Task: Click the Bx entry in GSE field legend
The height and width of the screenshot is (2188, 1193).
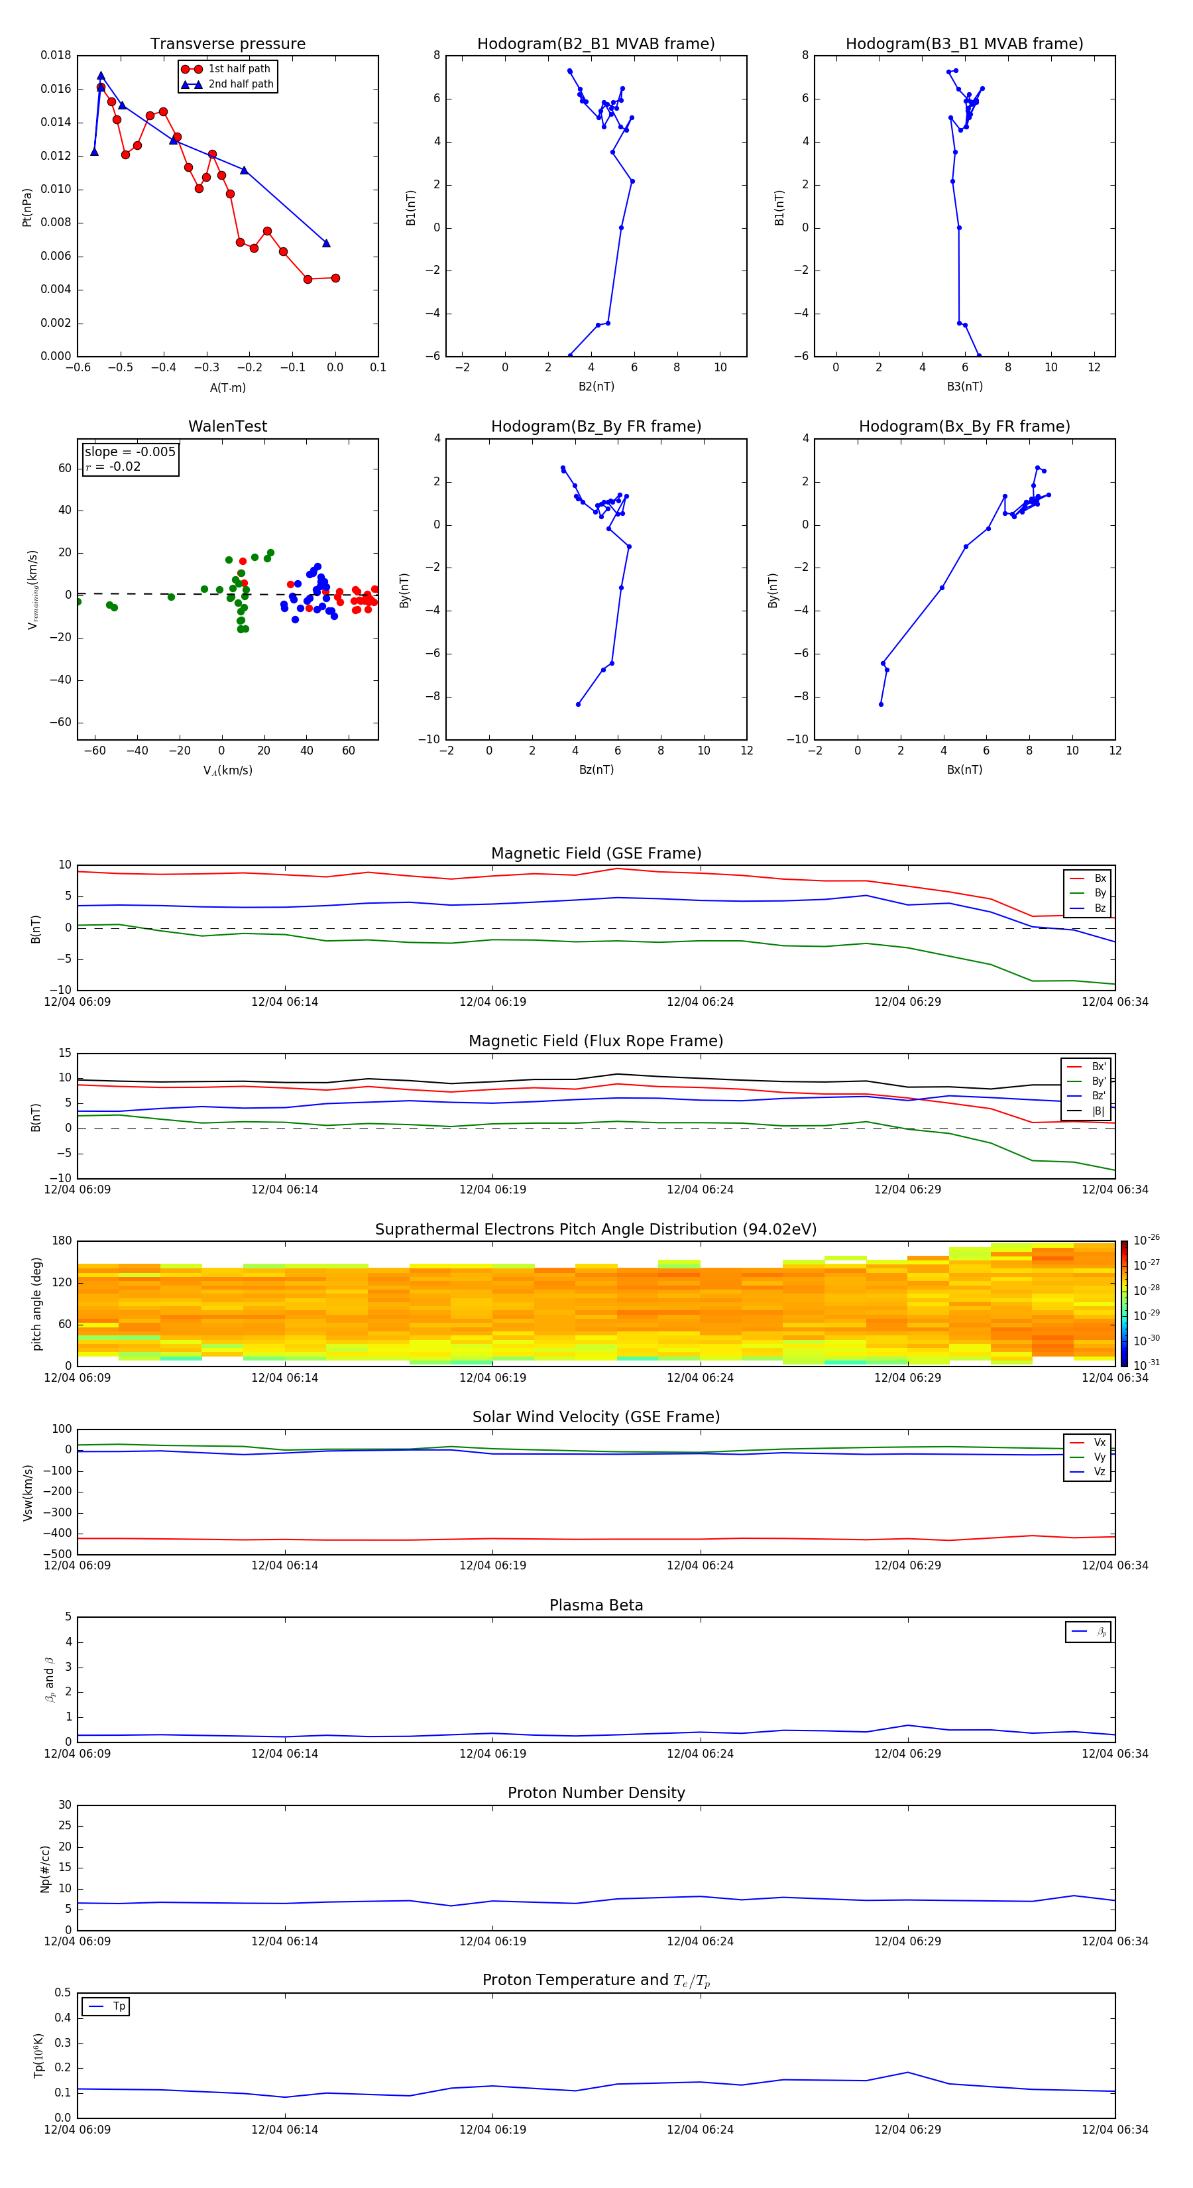Action: [x=1088, y=879]
